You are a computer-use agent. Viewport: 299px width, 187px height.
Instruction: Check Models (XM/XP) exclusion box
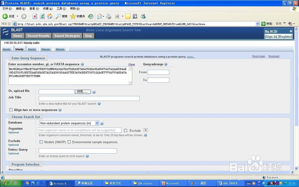(41, 142)
